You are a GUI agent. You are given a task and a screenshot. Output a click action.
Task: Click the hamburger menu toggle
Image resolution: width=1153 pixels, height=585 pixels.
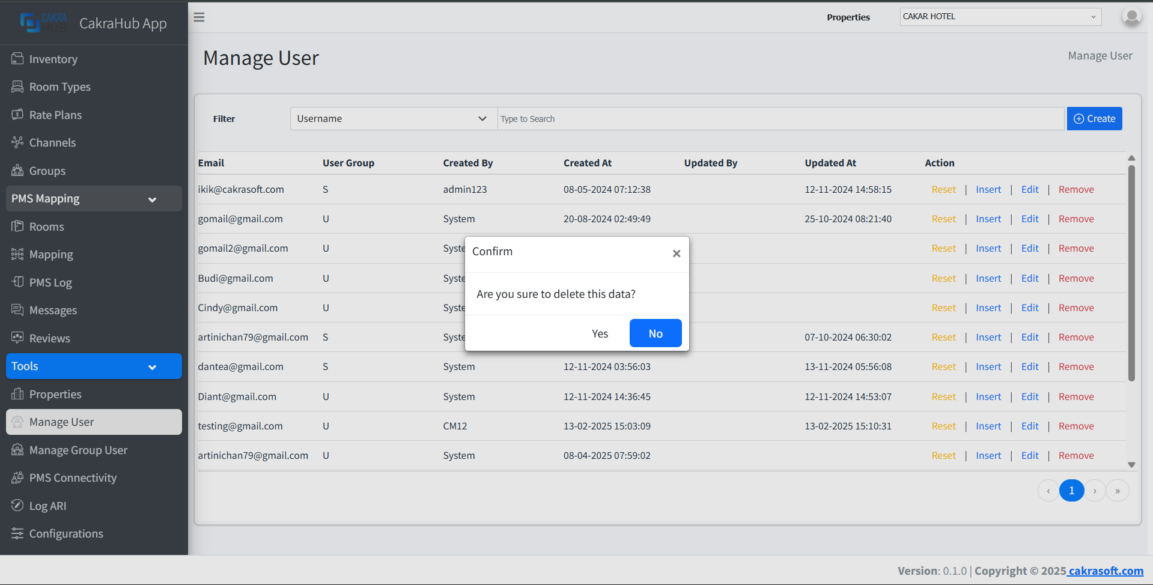[199, 17]
